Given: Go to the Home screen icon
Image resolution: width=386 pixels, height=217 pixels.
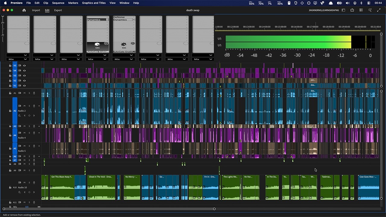Looking at the screenshot, I should pos(24,10).
